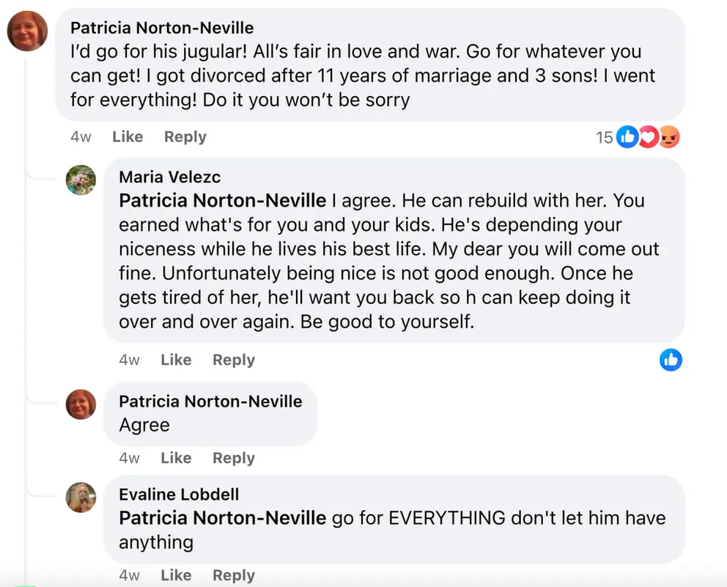Click the angry face reaction icon
727x587 pixels.
pyautogui.click(x=668, y=137)
